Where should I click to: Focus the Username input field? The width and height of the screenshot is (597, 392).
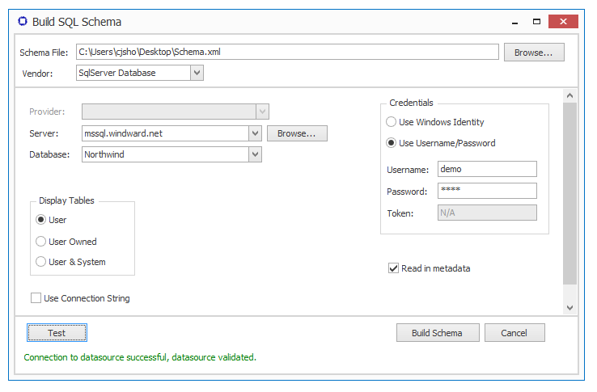(487, 169)
